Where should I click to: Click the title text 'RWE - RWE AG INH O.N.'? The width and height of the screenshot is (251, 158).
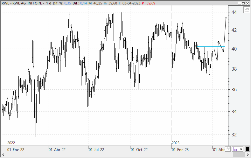click(23, 3)
